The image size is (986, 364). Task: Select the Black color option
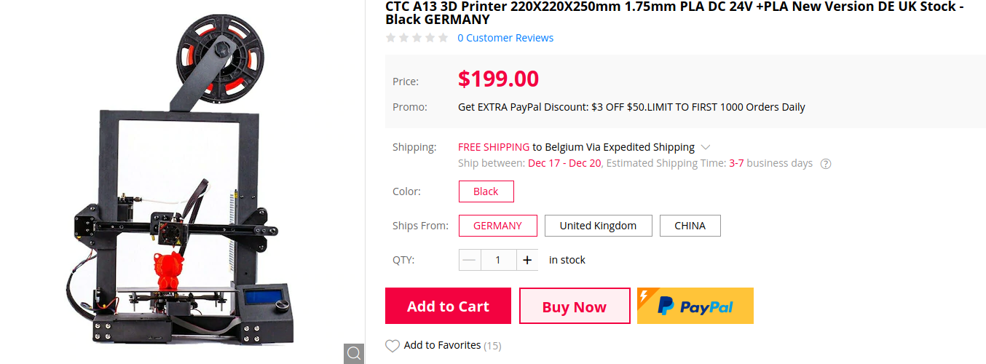(x=486, y=191)
